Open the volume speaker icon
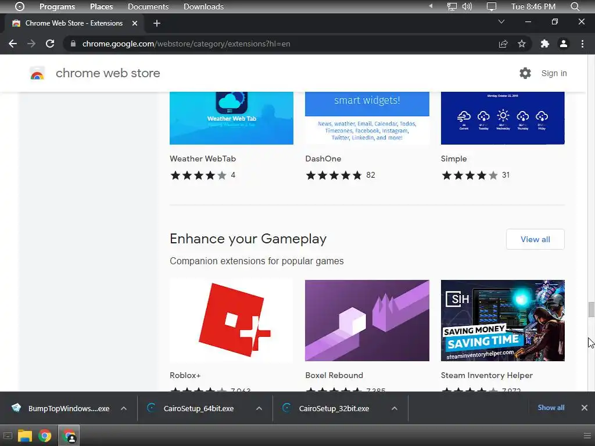This screenshot has width=595, height=446. point(467,6)
